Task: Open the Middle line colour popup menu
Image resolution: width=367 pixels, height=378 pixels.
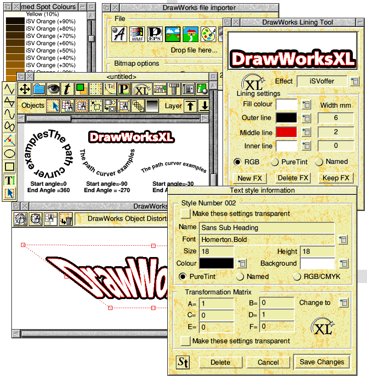Action: click(x=306, y=132)
